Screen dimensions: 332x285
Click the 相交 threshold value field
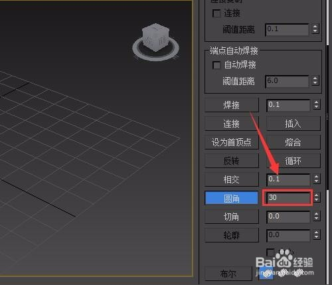pyautogui.click(x=288, y=179)
